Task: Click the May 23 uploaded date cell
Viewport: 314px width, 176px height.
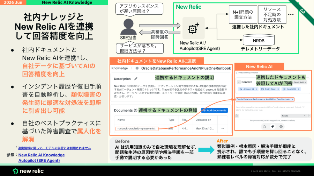Action: 205,128
